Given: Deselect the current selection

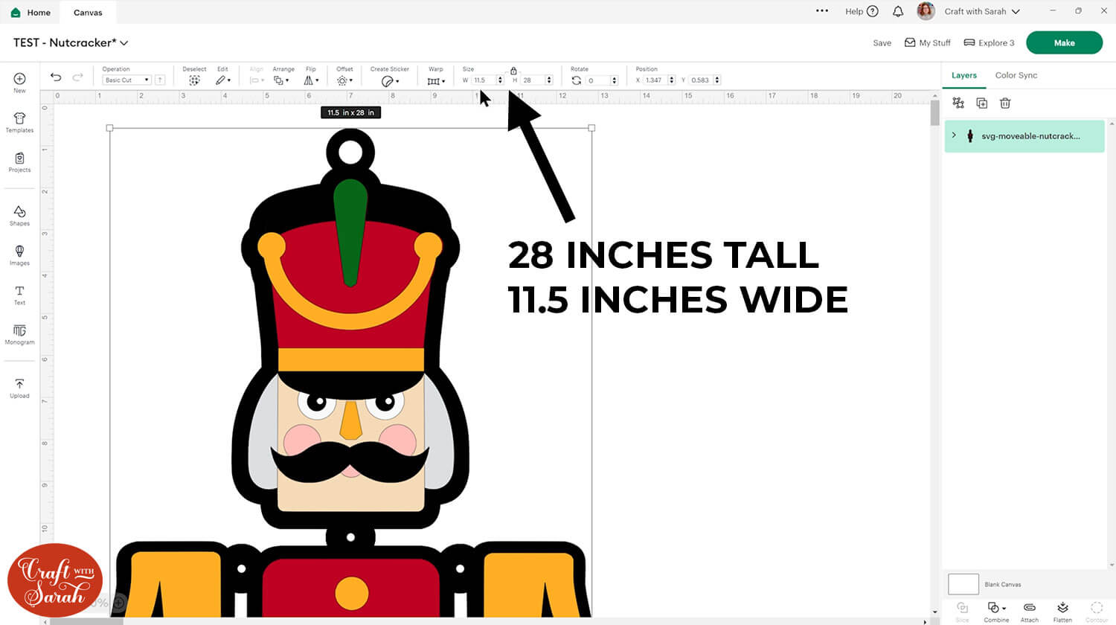Looking at the screenshot, I should pyautogui.click(x=194, y=80).
